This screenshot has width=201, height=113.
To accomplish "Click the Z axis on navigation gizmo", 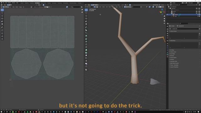I will click(x=162, y=9).
